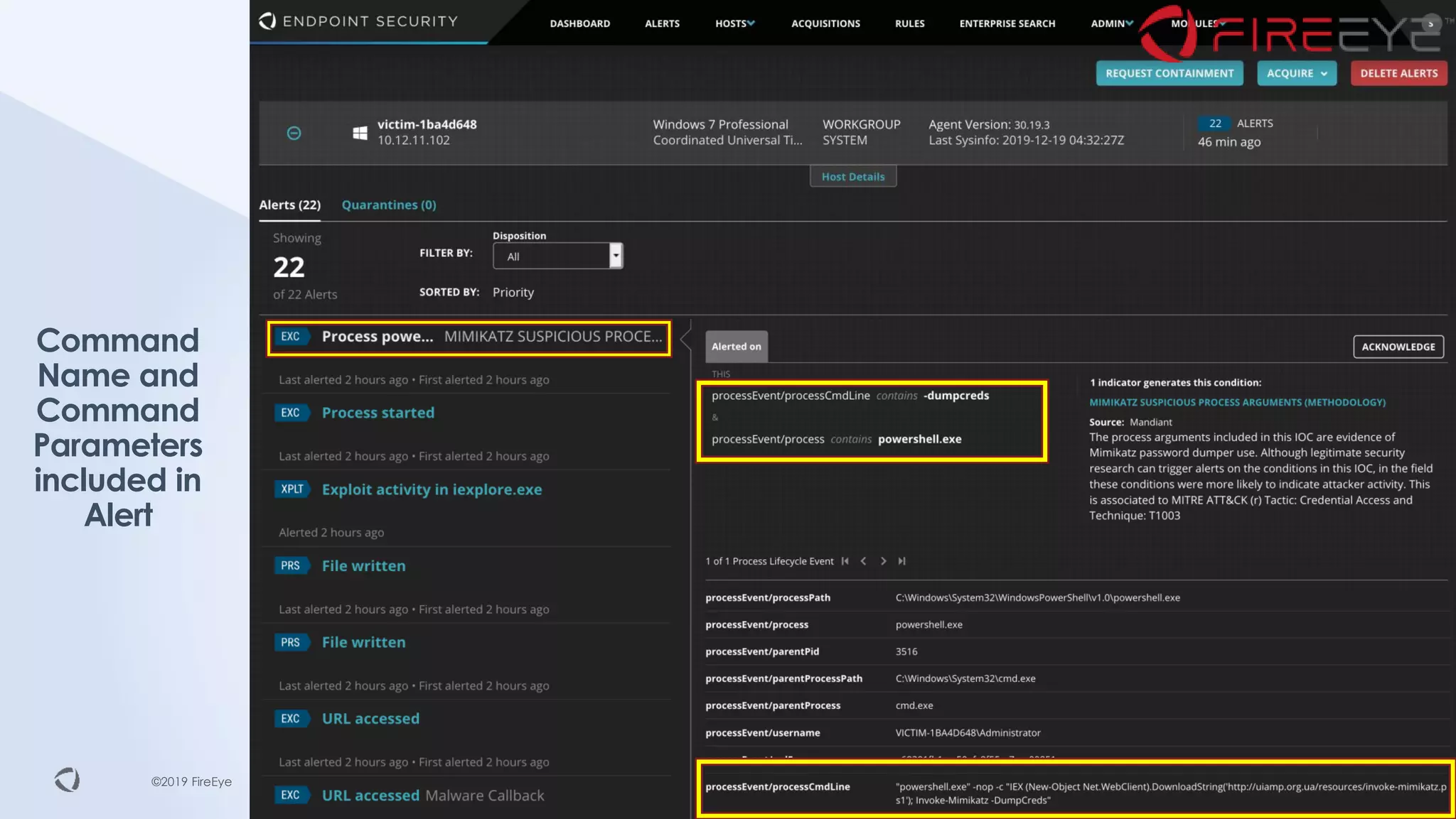Go to previous Process Lifecycle Event arrow

pyautogui.click(x=863, y=561)
